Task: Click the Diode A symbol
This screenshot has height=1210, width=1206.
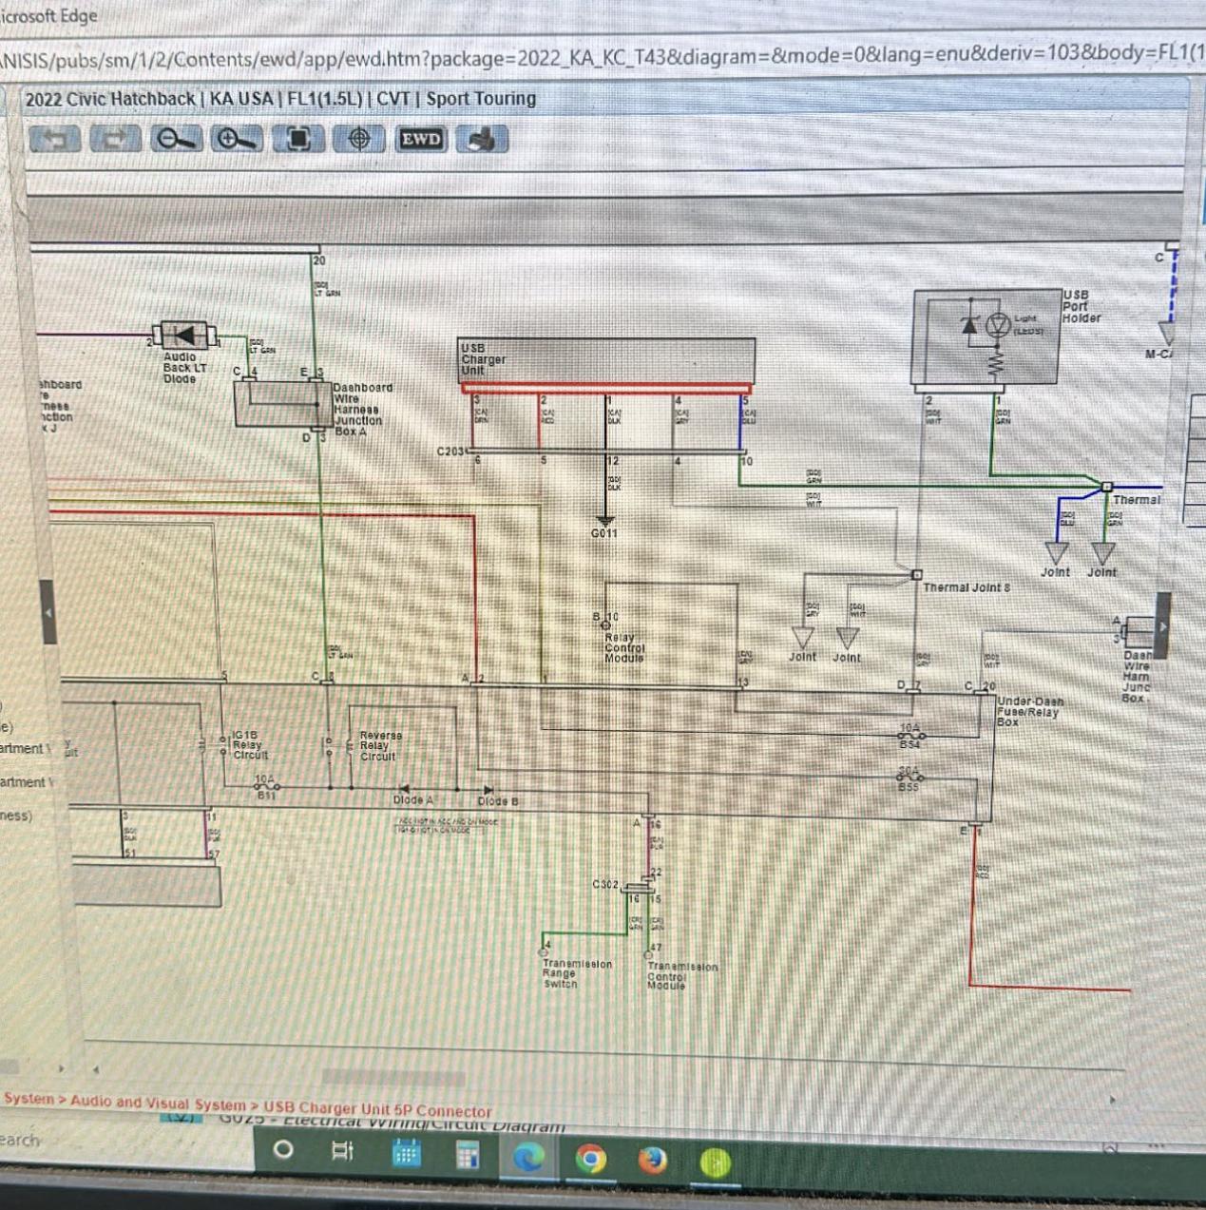Action: click(404, 789)
